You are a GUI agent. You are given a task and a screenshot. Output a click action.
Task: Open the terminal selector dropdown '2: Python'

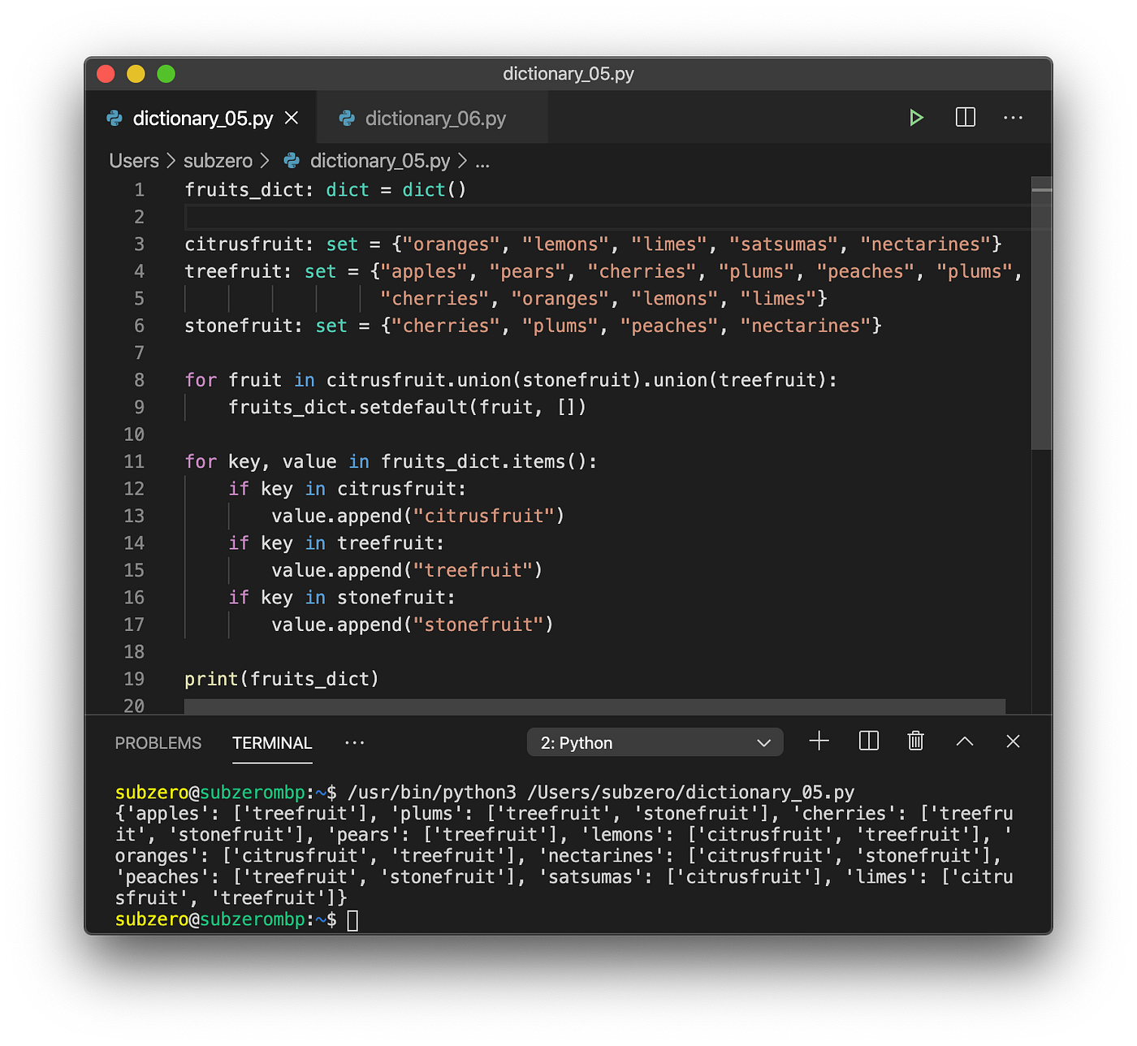[x=655, y=742]
